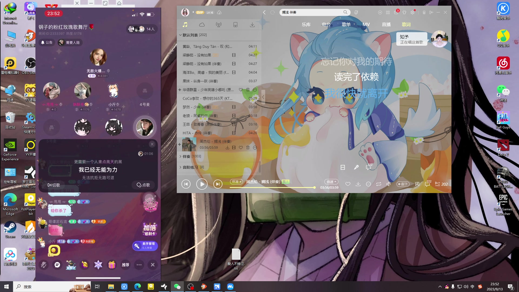
Task: Click 点歌 to request a song
Action: coord(143,185)
